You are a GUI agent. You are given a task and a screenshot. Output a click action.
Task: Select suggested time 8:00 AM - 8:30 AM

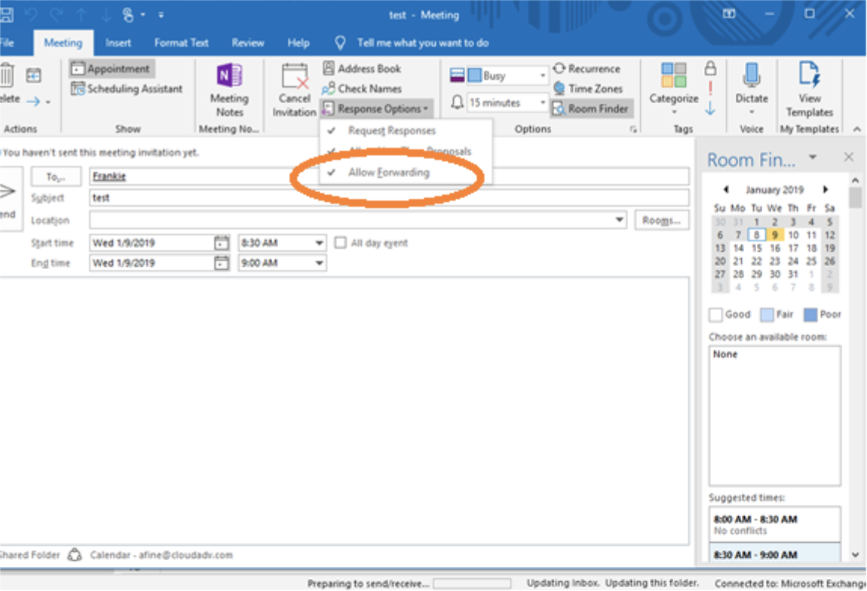[775, 524]
